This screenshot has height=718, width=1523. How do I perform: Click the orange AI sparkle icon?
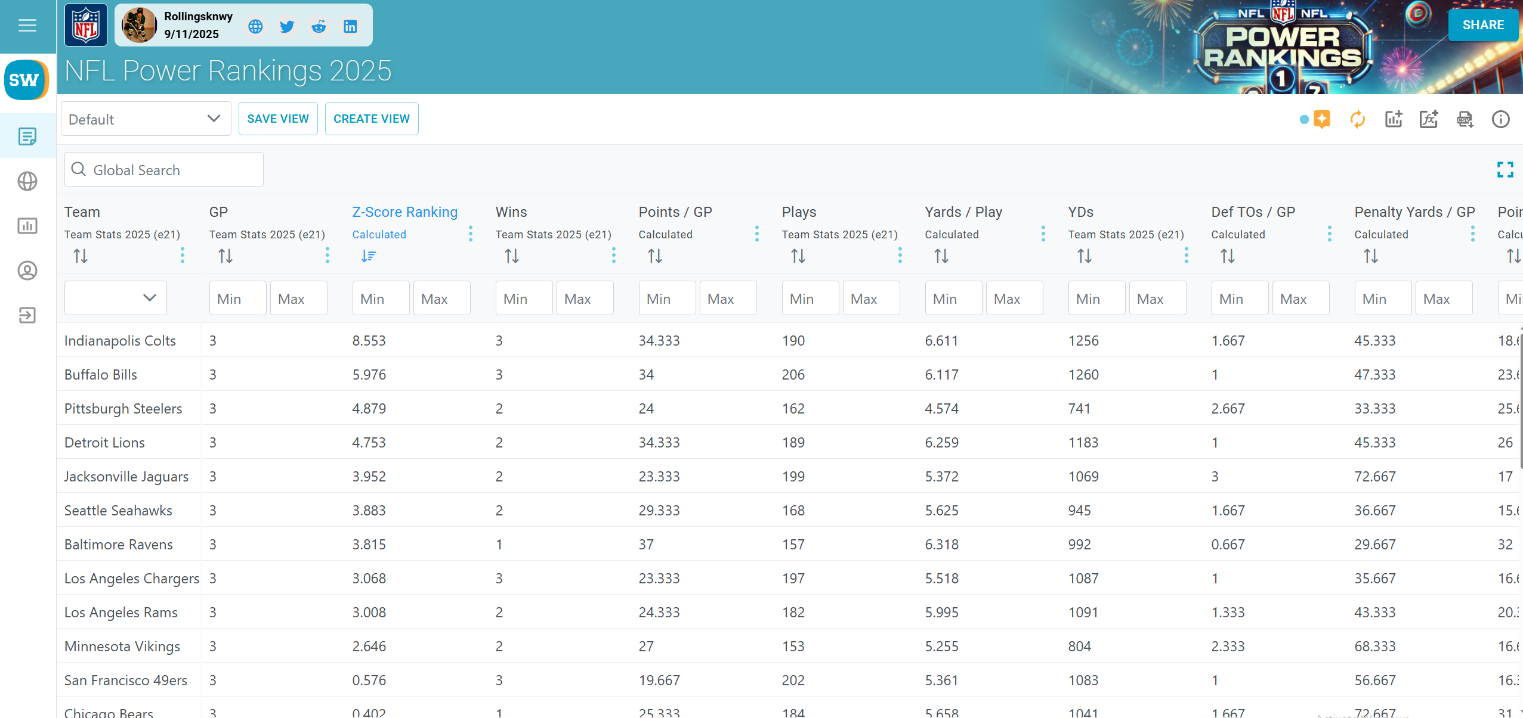click(1322, 119)
